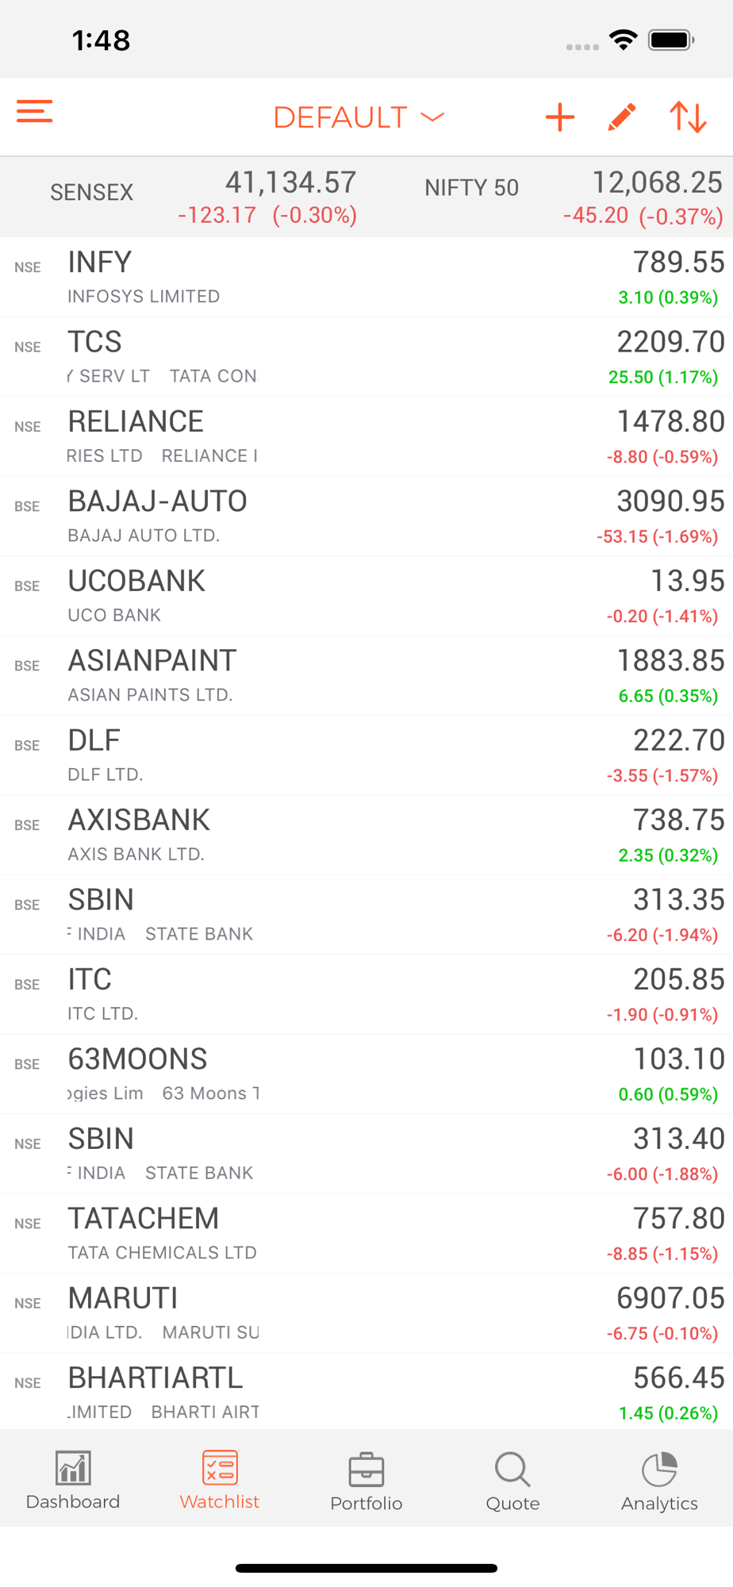The image size is (733, 1587).
Task: Open the Quote search tab
Action: [512, 1481]
